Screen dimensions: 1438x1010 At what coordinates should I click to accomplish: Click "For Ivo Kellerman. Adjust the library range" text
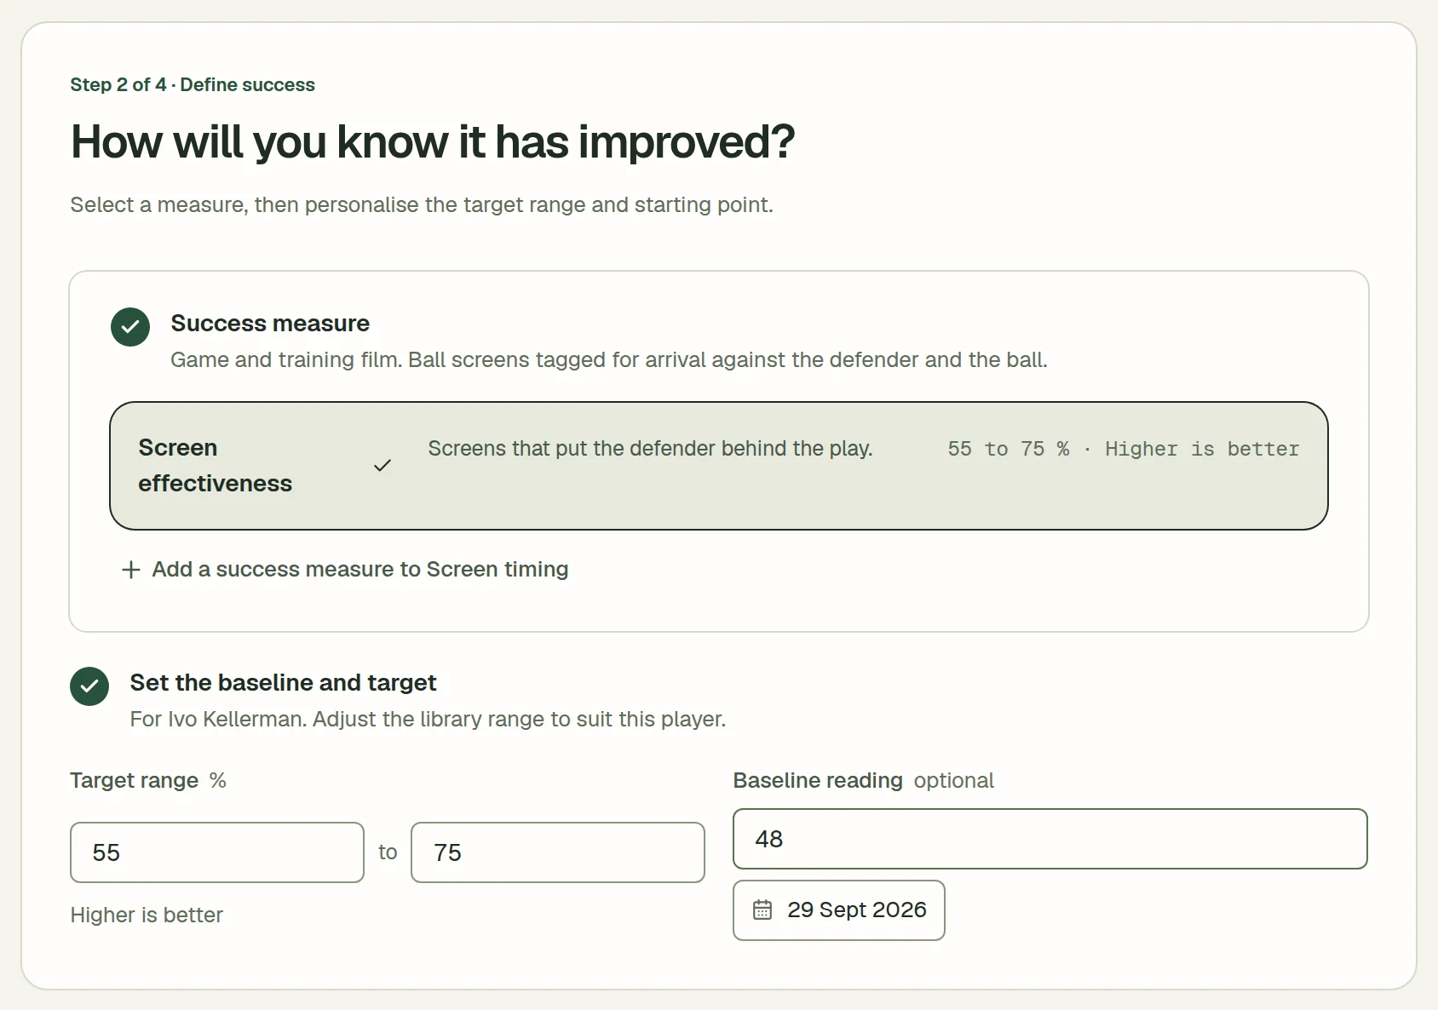tap(428, 719)
